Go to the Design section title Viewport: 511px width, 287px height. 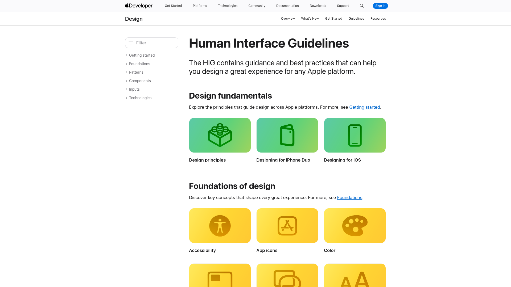tap(134, 19)
